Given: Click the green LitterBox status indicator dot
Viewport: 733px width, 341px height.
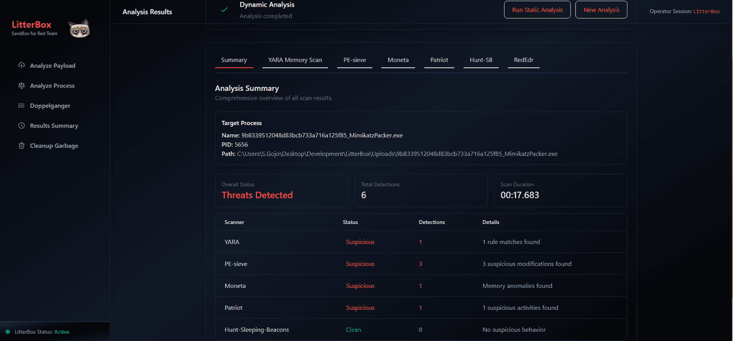Looking at the screenshot, I should [x=8, y=332].
